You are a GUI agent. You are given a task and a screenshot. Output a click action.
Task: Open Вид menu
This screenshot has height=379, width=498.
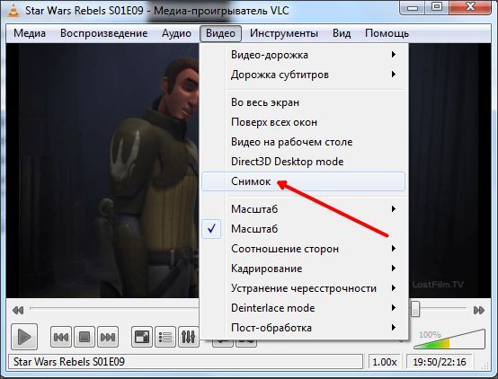coord(342,33)
